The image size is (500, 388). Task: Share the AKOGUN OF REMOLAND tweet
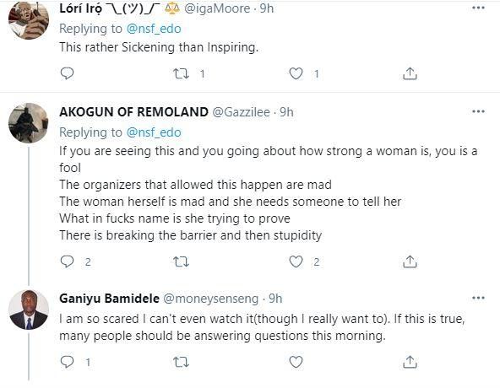[410, 261]
